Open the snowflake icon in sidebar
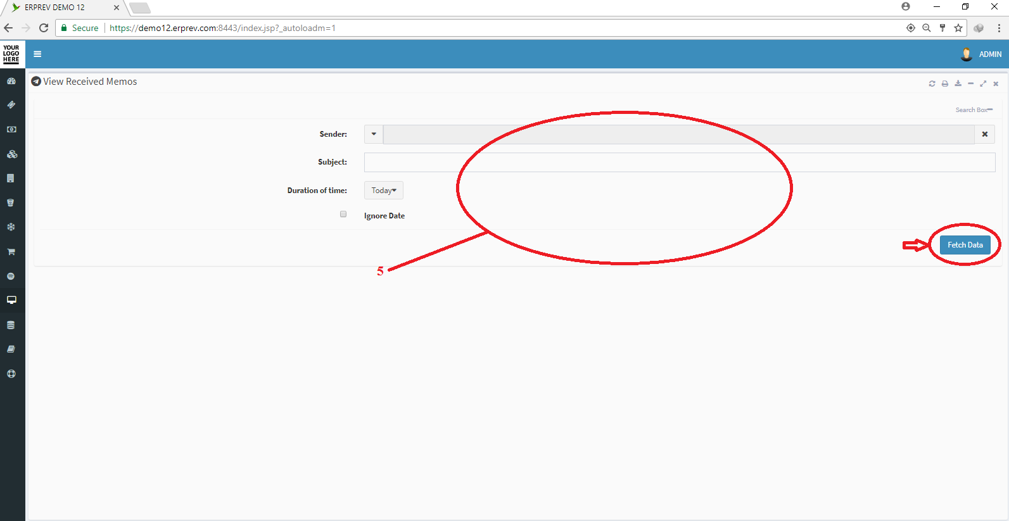 11,227
